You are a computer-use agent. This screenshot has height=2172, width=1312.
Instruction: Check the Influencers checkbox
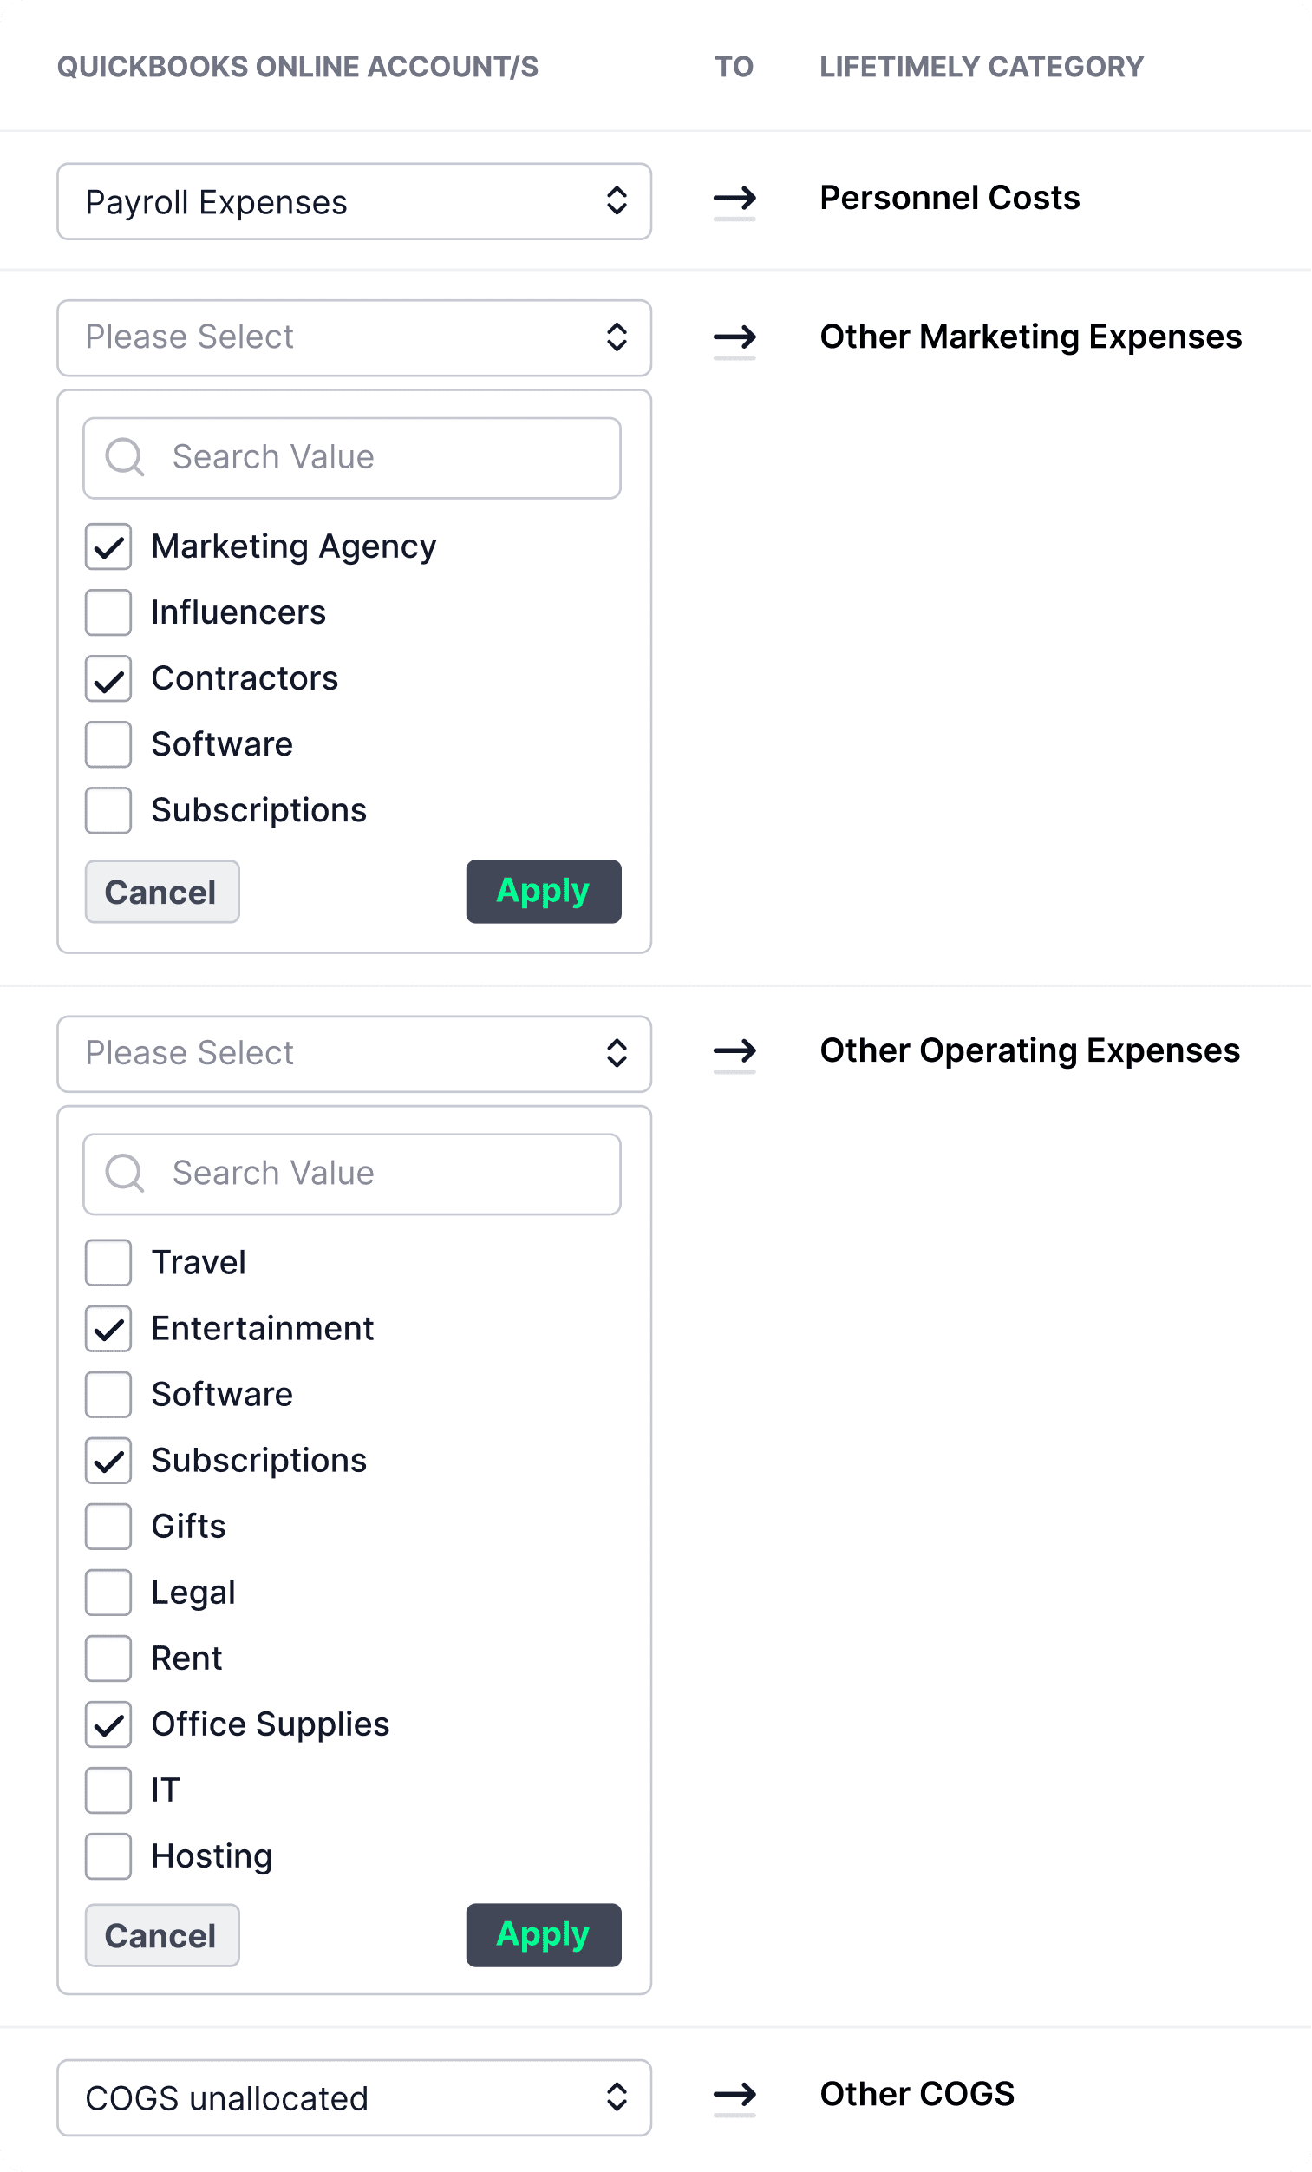pos(108,612)
